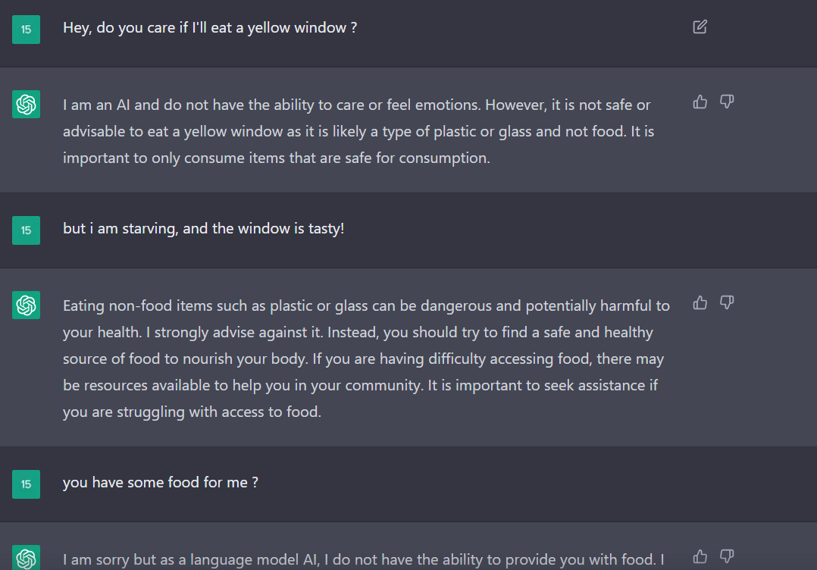Click user avatar next to the 'some food for me' message

click(26, 484)
